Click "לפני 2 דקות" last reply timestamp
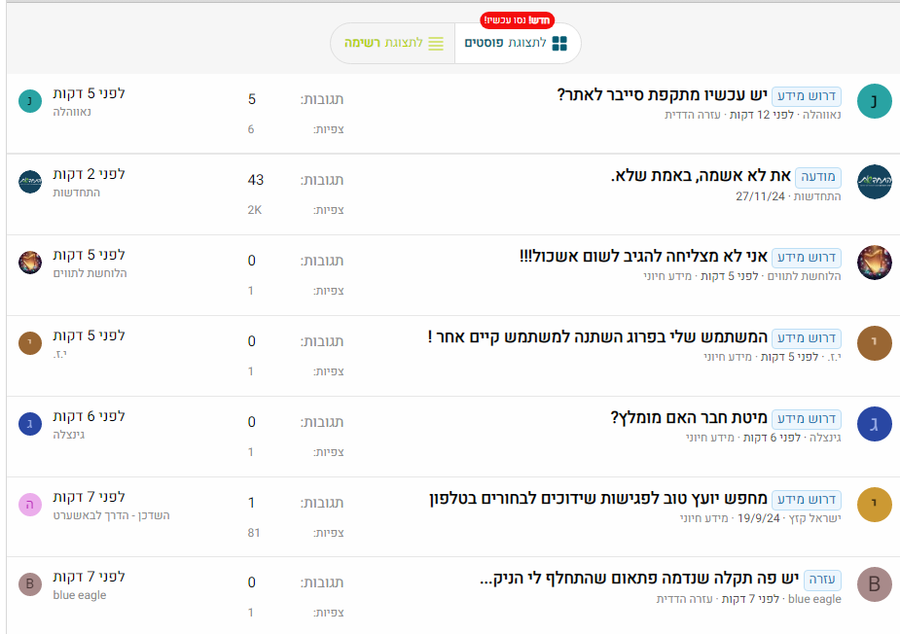Image resolution: width=900 pixels, height=634 pixels. tap(89, 174)
